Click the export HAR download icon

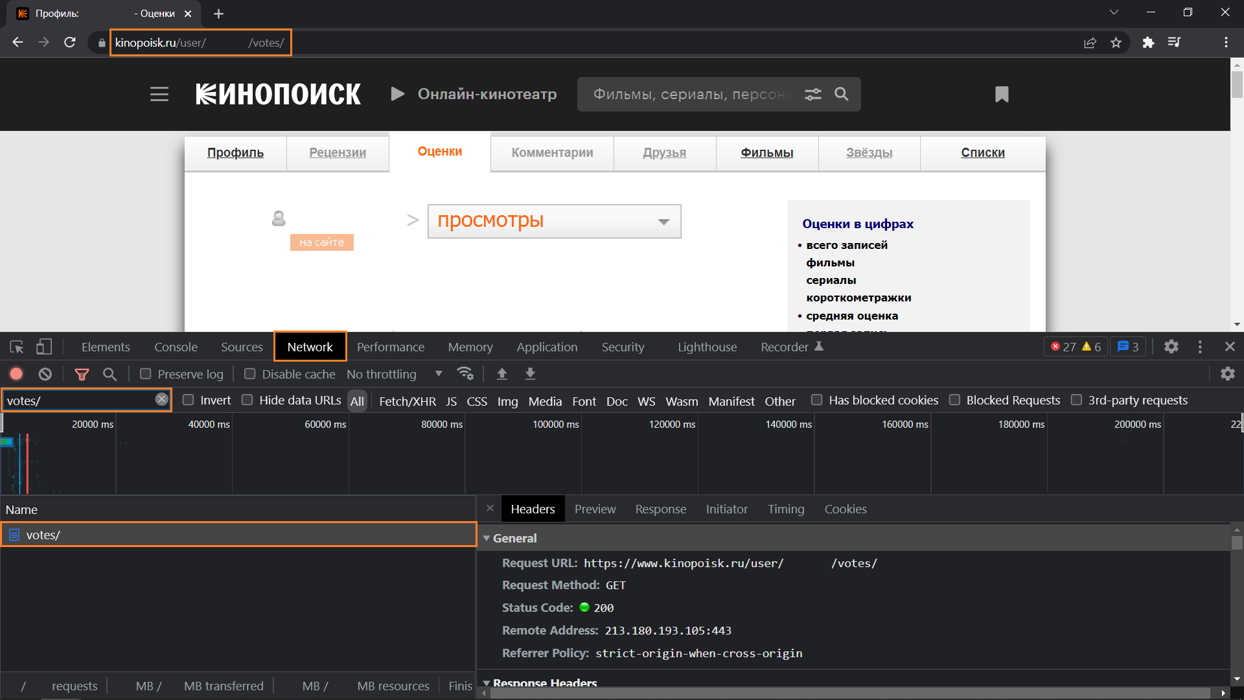(x=530, y=374)
